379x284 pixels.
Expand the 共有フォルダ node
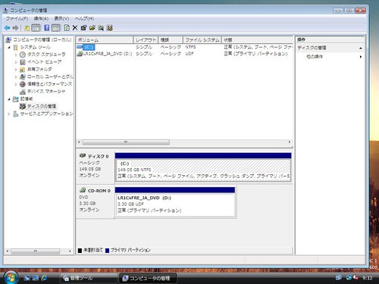pos(16,69)
